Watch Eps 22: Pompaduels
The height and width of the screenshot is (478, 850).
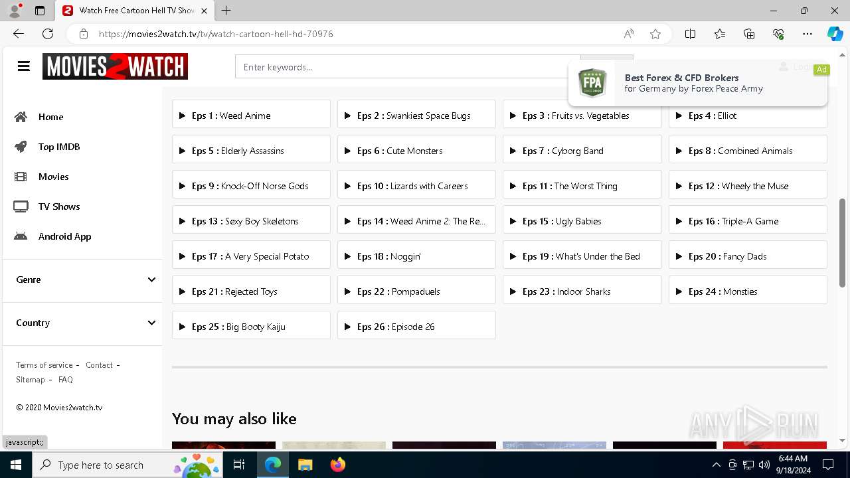416,291
